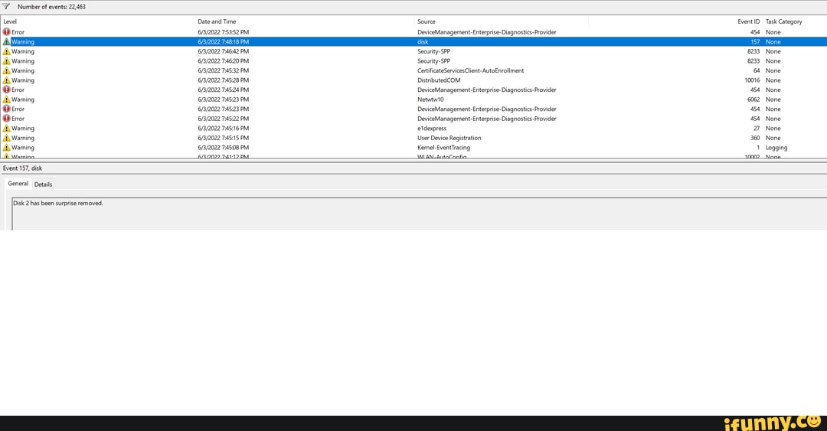Click the warning icon on the e1dexpress row
Image resolution: width=827 pixels, height=431 pixels.
pos(7,129)
